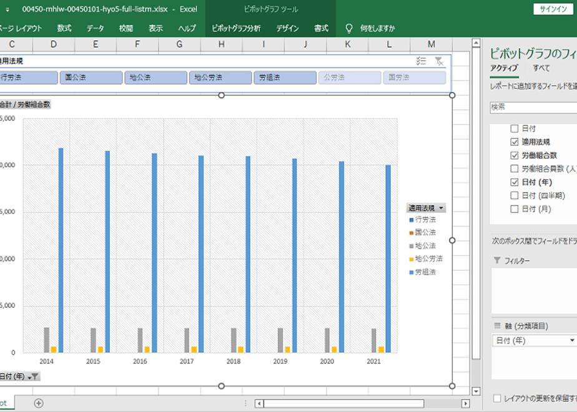Click the 2021 blue 労組法 bar
577x412 pixels.
(388, 258)
